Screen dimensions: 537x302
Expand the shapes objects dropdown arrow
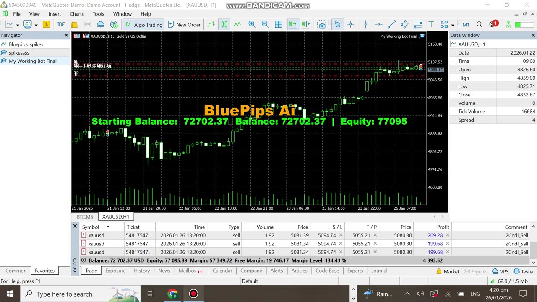(453, 25)
